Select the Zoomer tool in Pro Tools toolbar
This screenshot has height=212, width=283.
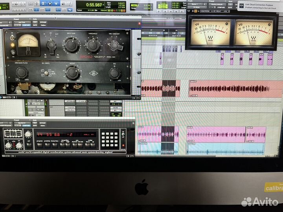point(36,4)
